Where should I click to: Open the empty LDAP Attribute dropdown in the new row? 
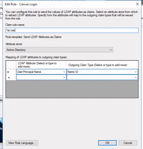pyautogui.click(x=64, y=77)
